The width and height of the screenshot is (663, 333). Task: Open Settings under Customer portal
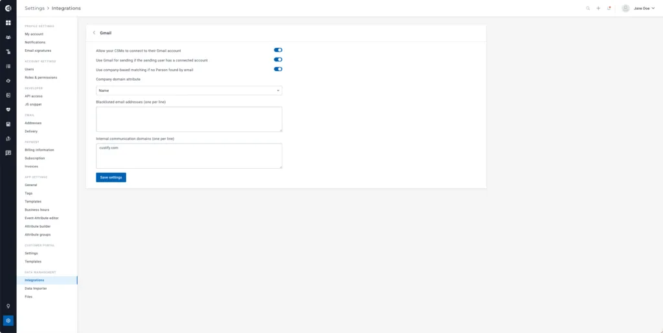(x=31, y=253)
